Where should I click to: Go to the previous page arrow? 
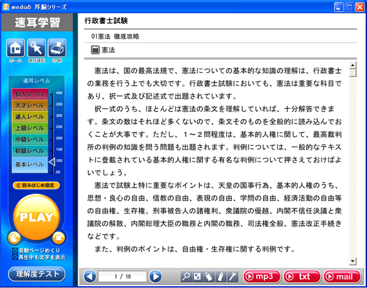click(90, 276)
